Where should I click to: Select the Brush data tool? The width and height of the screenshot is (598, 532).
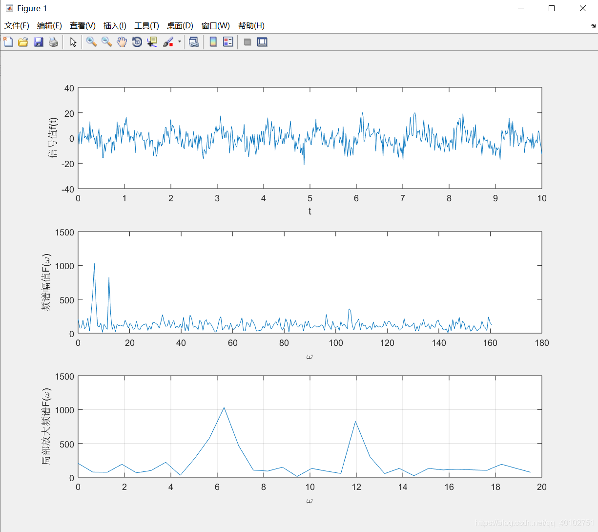tap(168, 42)
